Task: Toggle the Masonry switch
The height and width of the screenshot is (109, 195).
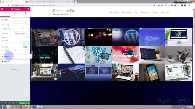Action: (26, 37)
